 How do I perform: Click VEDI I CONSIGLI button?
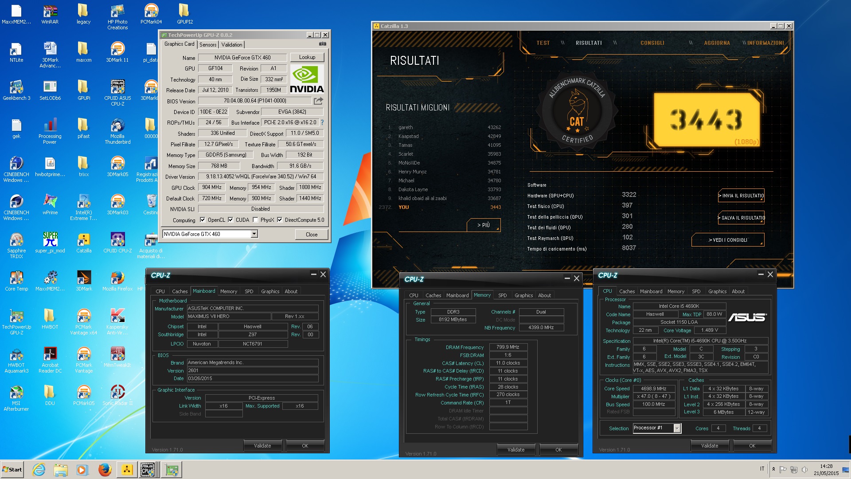728,240
